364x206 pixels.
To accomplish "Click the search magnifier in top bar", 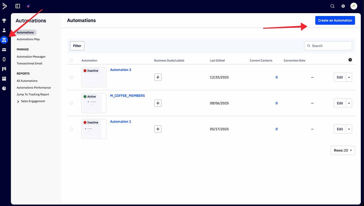I will click(x=332, y=6).
